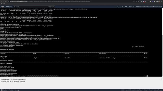The height and width of the screenshot is (91, 163).
Task: Expand the Oregon region dropdown
Action: click(131, 7)
